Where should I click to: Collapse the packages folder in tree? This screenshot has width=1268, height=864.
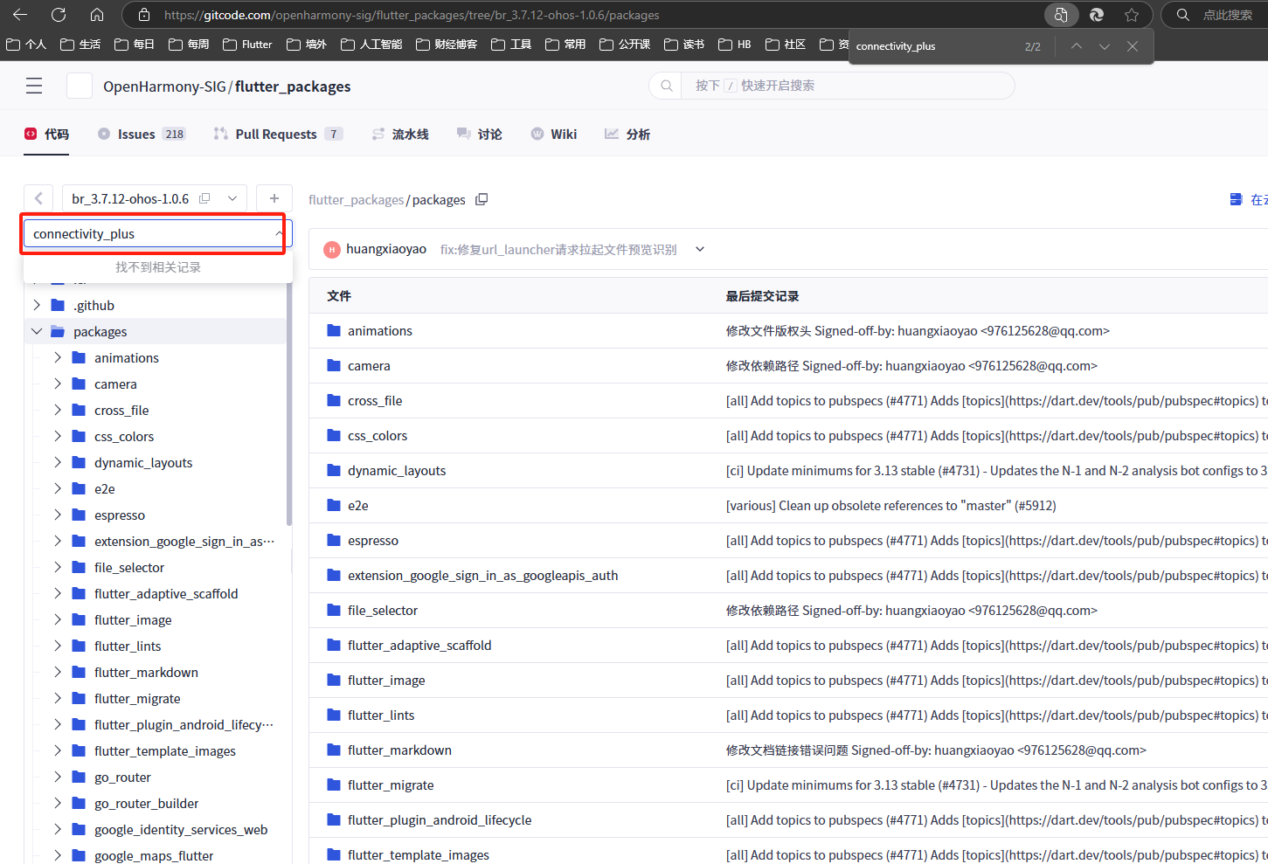[37, 331]
